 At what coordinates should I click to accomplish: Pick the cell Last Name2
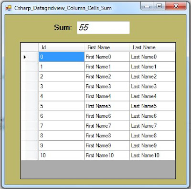152,77
